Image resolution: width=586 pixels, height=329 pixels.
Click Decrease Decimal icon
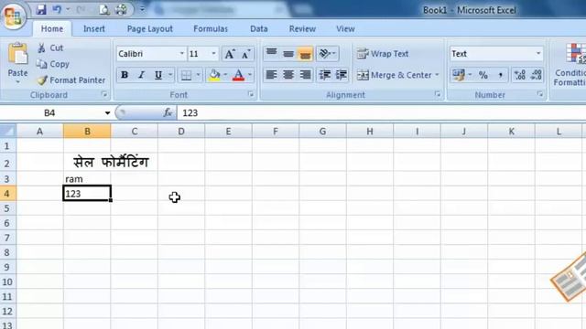tap(537, 75)
